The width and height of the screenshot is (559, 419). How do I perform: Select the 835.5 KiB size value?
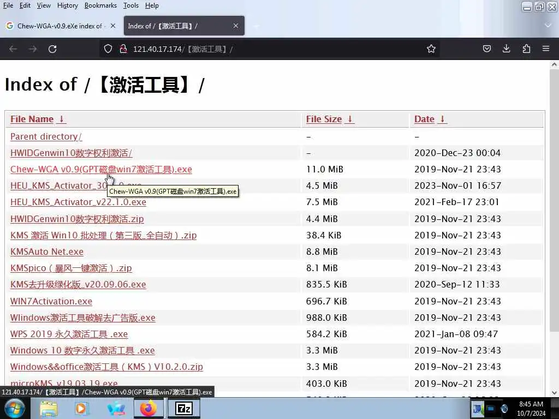(x=326, y=284)
